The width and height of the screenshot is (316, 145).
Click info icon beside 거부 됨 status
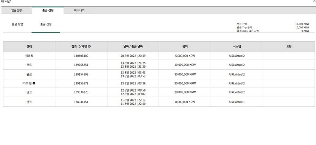(34, 83)
